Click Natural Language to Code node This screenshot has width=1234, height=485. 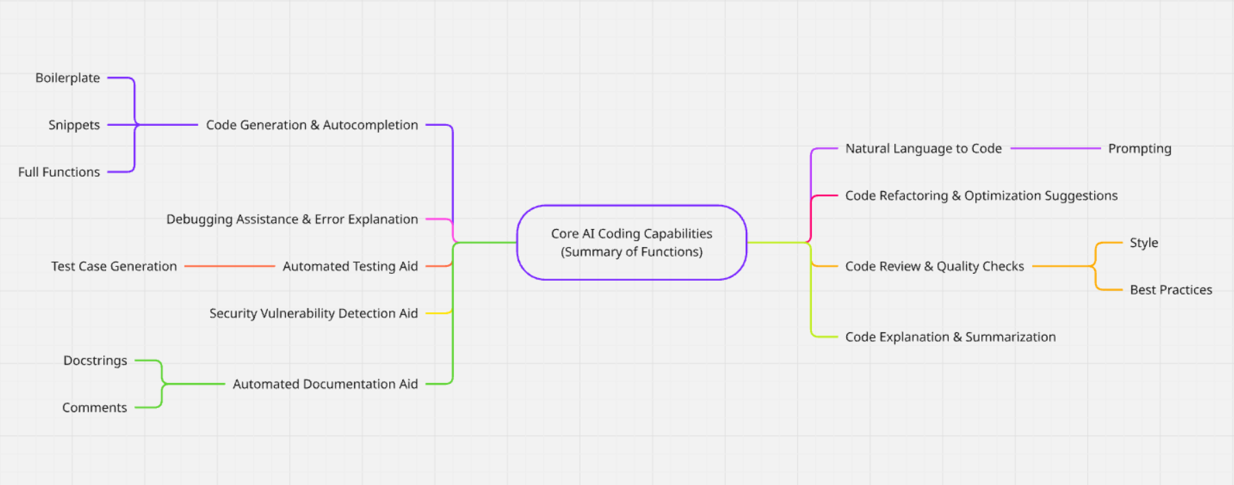coord(923,149)
